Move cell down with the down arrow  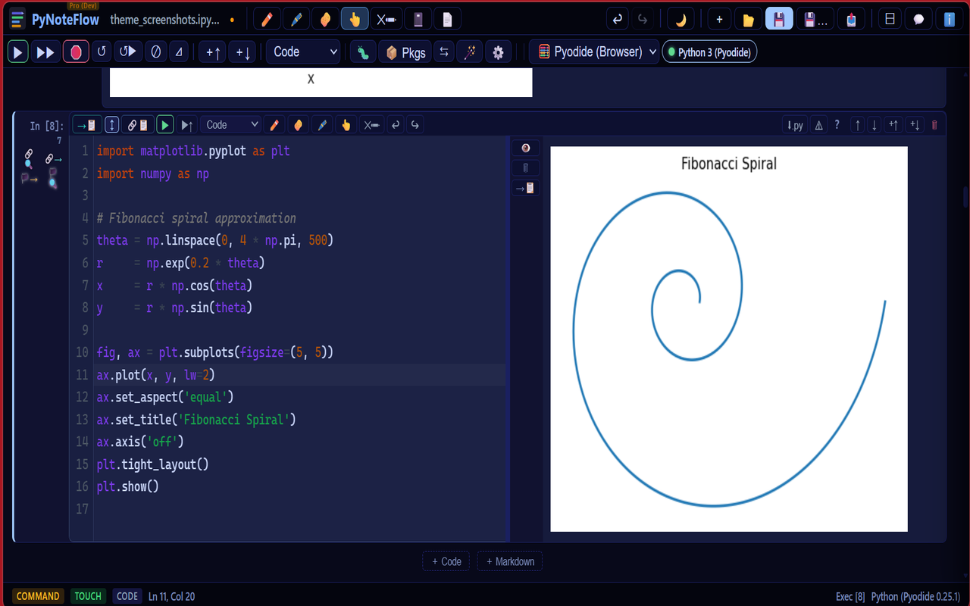coord(875,126)
